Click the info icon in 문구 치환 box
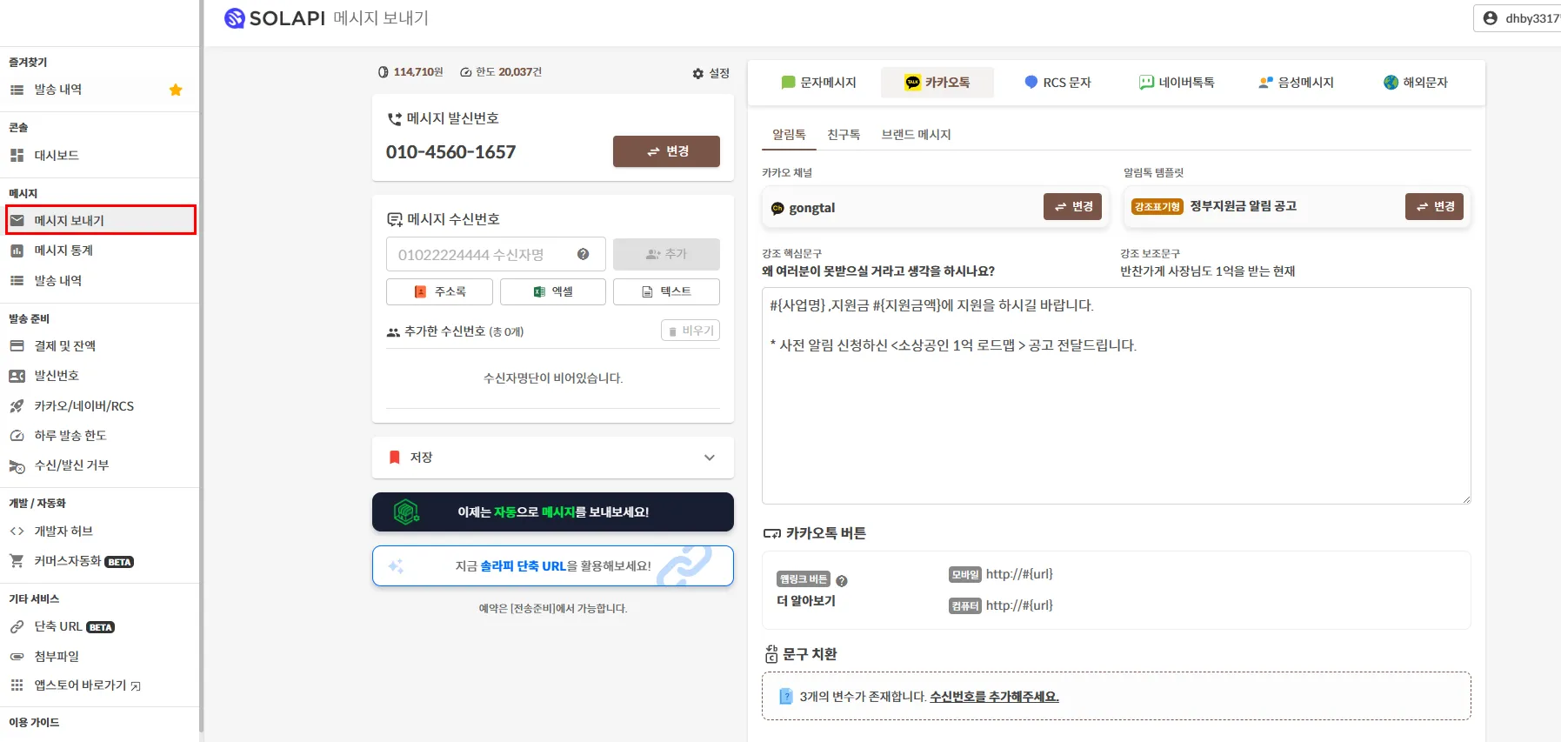1561x742 pixels. click(x=786, y=696)
